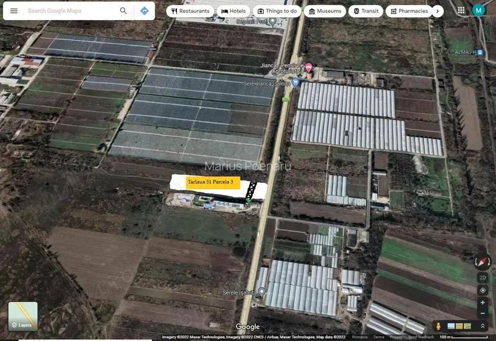Click the search magnifier icon
This screenshot has width=496, height=341.
tap(124, 11)
